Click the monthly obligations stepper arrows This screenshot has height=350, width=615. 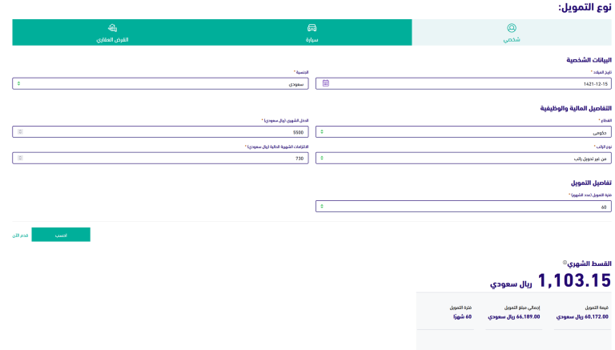pyautogui.click(x=20, y=158)
